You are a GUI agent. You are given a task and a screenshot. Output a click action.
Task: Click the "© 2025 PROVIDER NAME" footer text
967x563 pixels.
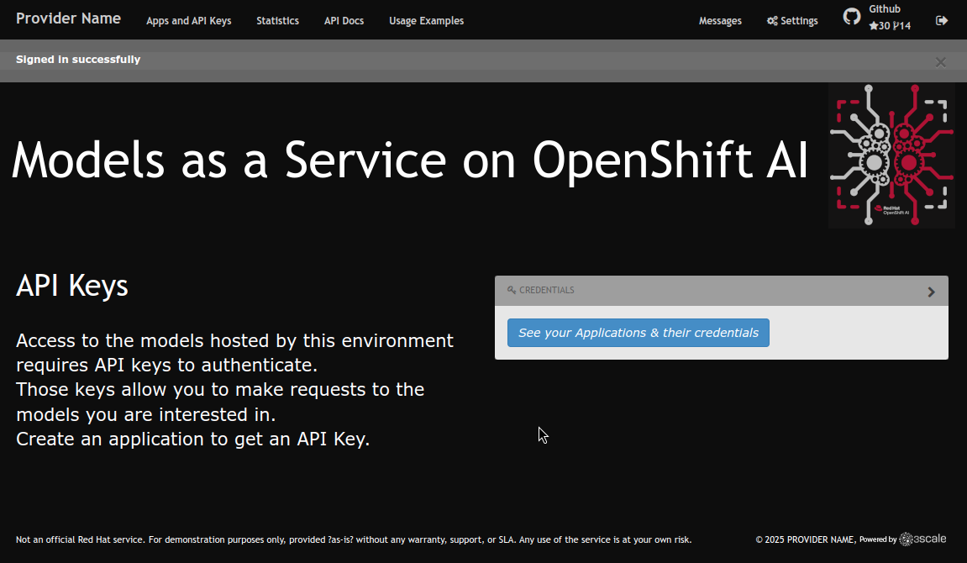(805, 539)
